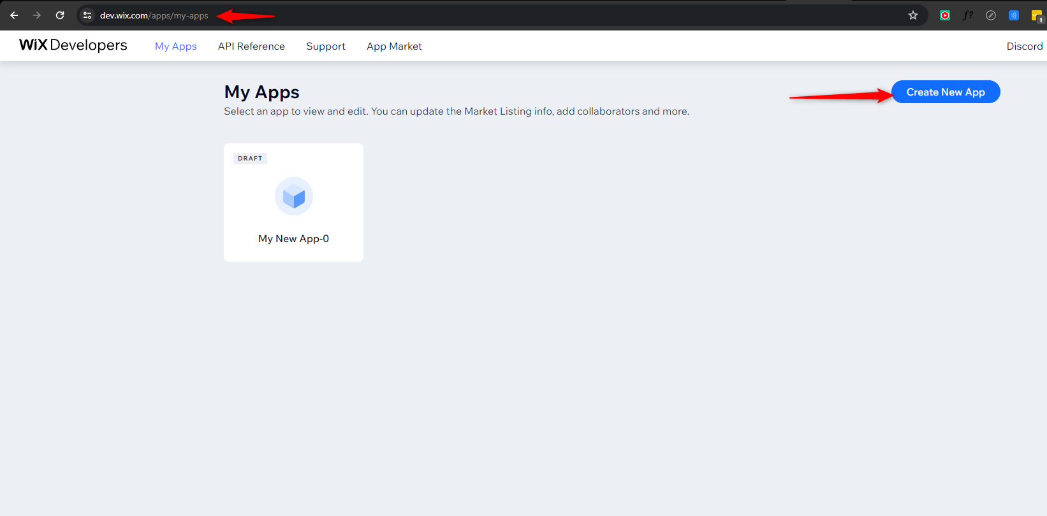This screenshot has height=516, width=1047.
Task: Reload the page with refresh icon
Action: click(x=60, y=15)
